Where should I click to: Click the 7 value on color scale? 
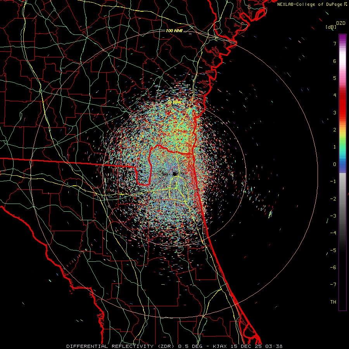[335, 43]
